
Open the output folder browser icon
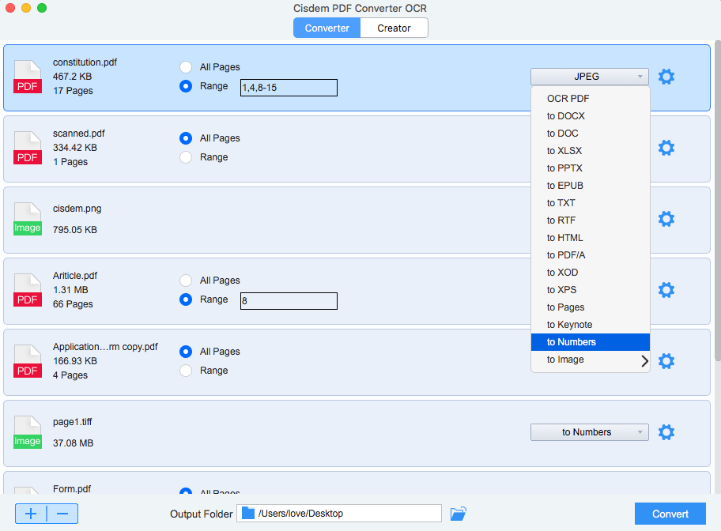point(459,514)
